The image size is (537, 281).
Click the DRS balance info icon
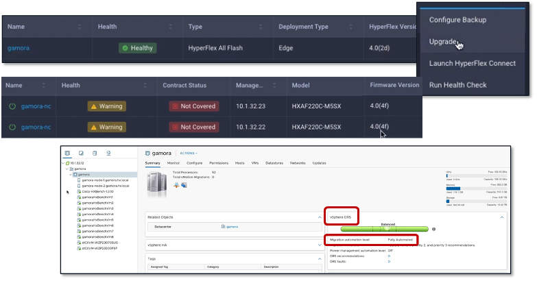coord(433,229)
